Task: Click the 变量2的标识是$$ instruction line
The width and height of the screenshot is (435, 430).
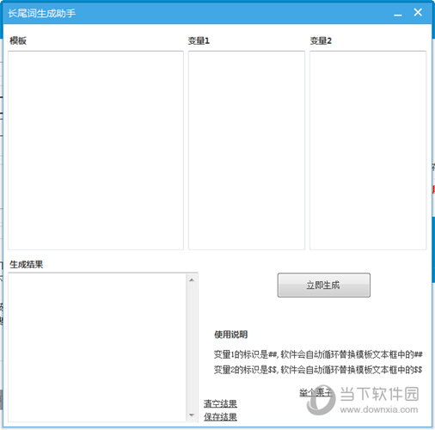Action: [x=318, y=370]
